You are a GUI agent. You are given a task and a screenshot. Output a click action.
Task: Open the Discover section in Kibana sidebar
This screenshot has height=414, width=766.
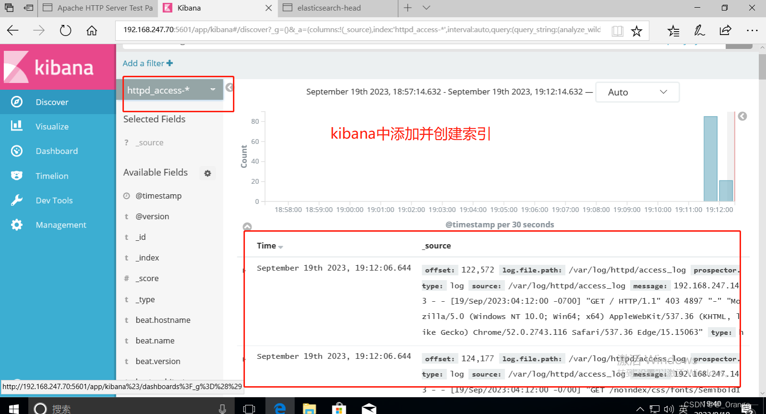(x=52, y=102)
